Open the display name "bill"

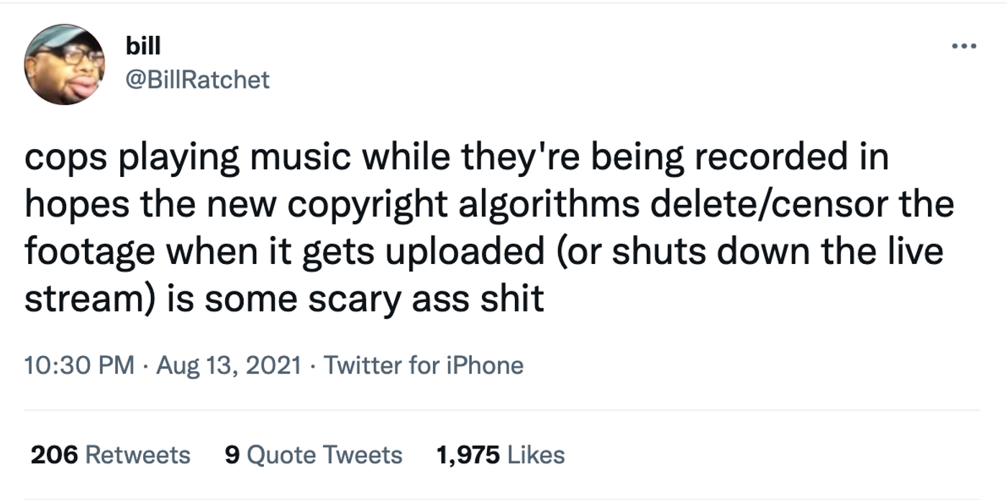[x=142, y=47]
